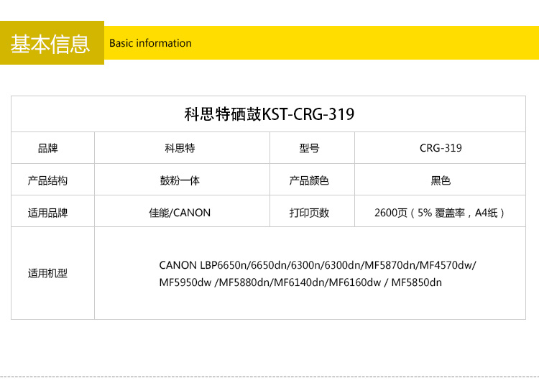Select the 科思特 brand value
Image resolution: width=539 pixels, height=383 pixels.
click(180, 149)
